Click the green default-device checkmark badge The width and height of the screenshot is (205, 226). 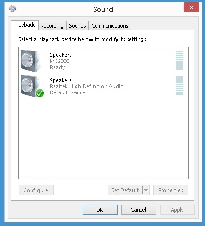40,93
